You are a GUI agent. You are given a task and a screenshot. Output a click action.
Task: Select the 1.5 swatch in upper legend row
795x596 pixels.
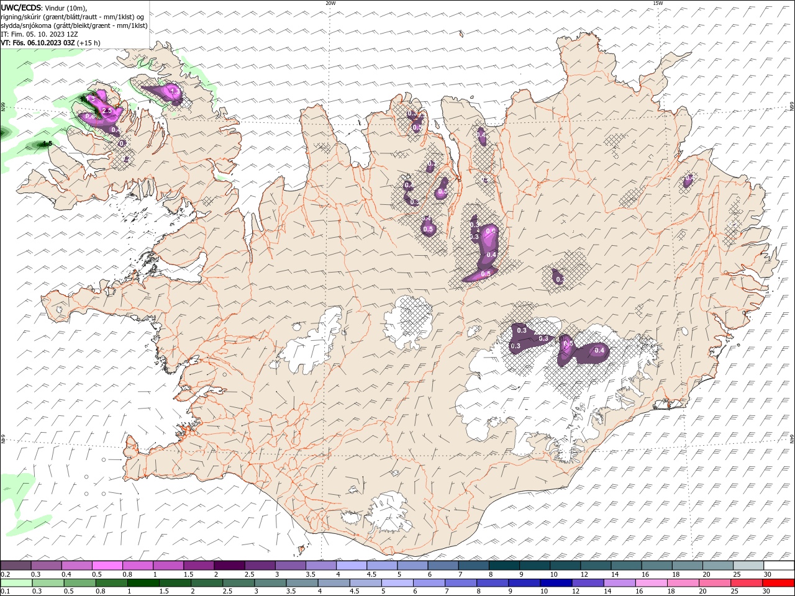[x=199, y=566]
